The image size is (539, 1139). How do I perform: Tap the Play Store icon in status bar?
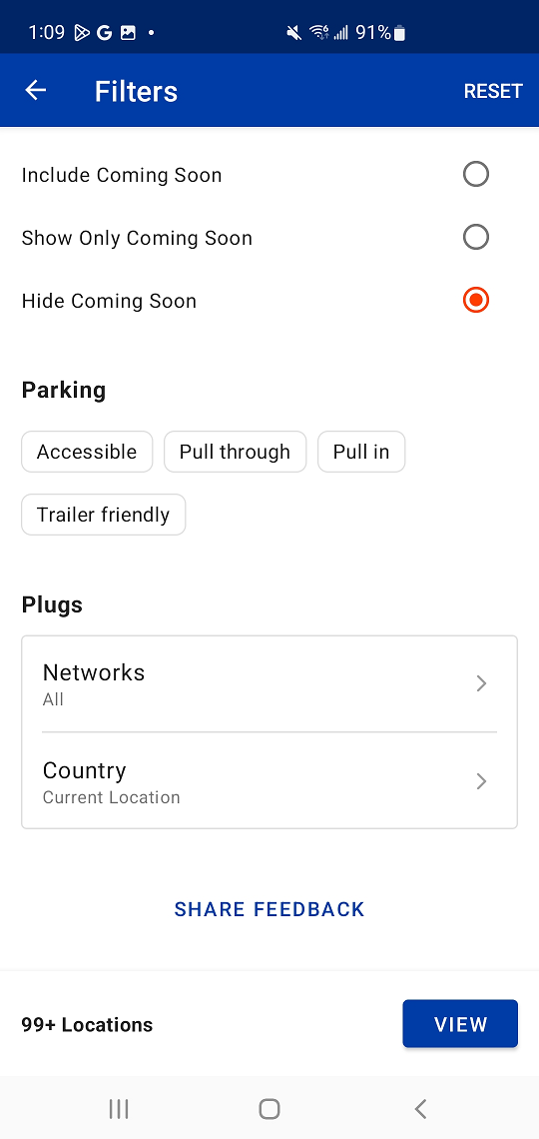point(82,33)
